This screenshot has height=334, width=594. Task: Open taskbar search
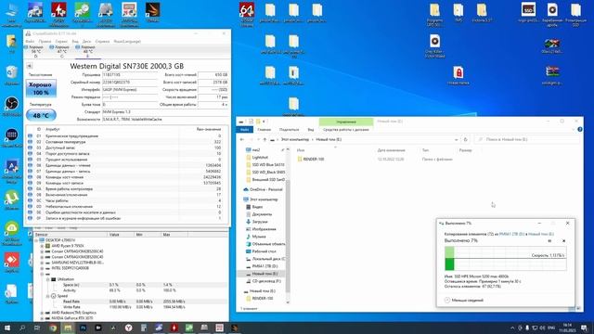[x=22, y=328]
